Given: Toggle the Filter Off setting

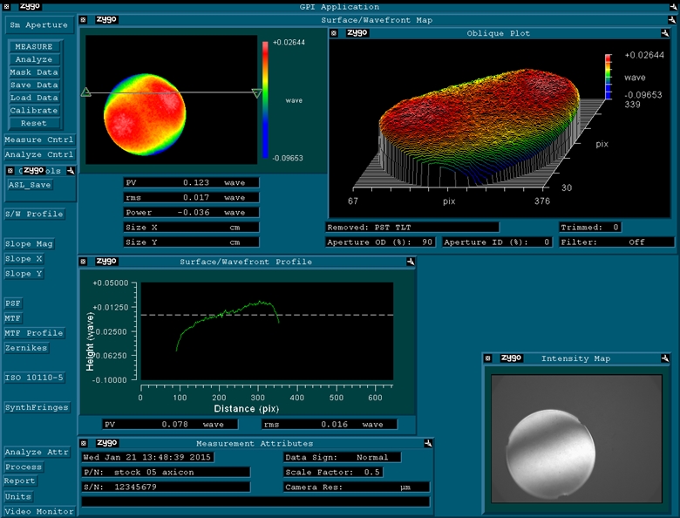Looking at the screenshot, I should (617, 242).
